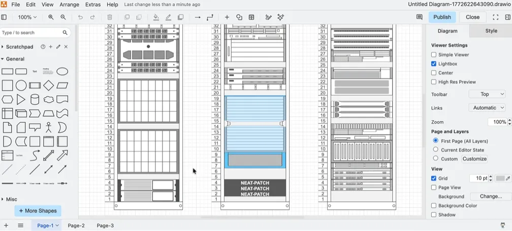This screenshot has height=231, width=512.
Task: Open the comments icon
Action: tap(420, 17)
